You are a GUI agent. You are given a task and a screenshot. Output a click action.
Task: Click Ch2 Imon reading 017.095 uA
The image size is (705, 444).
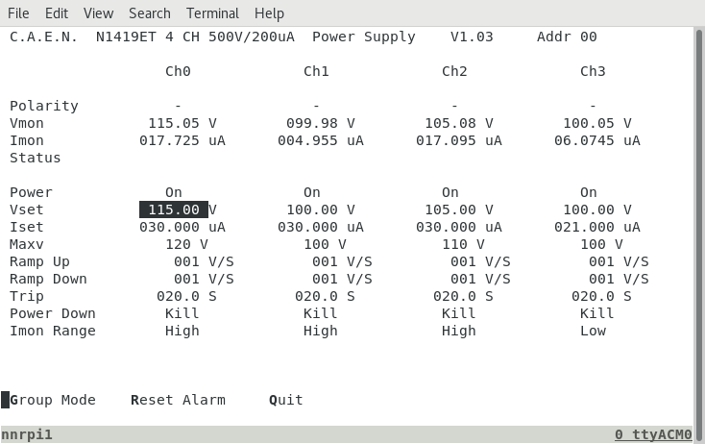click(459, 141)
